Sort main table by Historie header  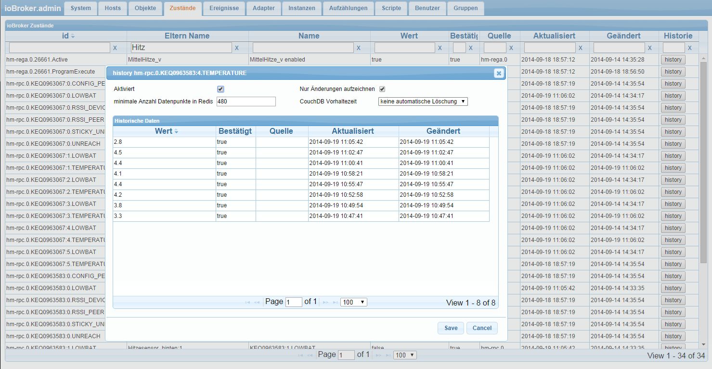pos(678,36)
